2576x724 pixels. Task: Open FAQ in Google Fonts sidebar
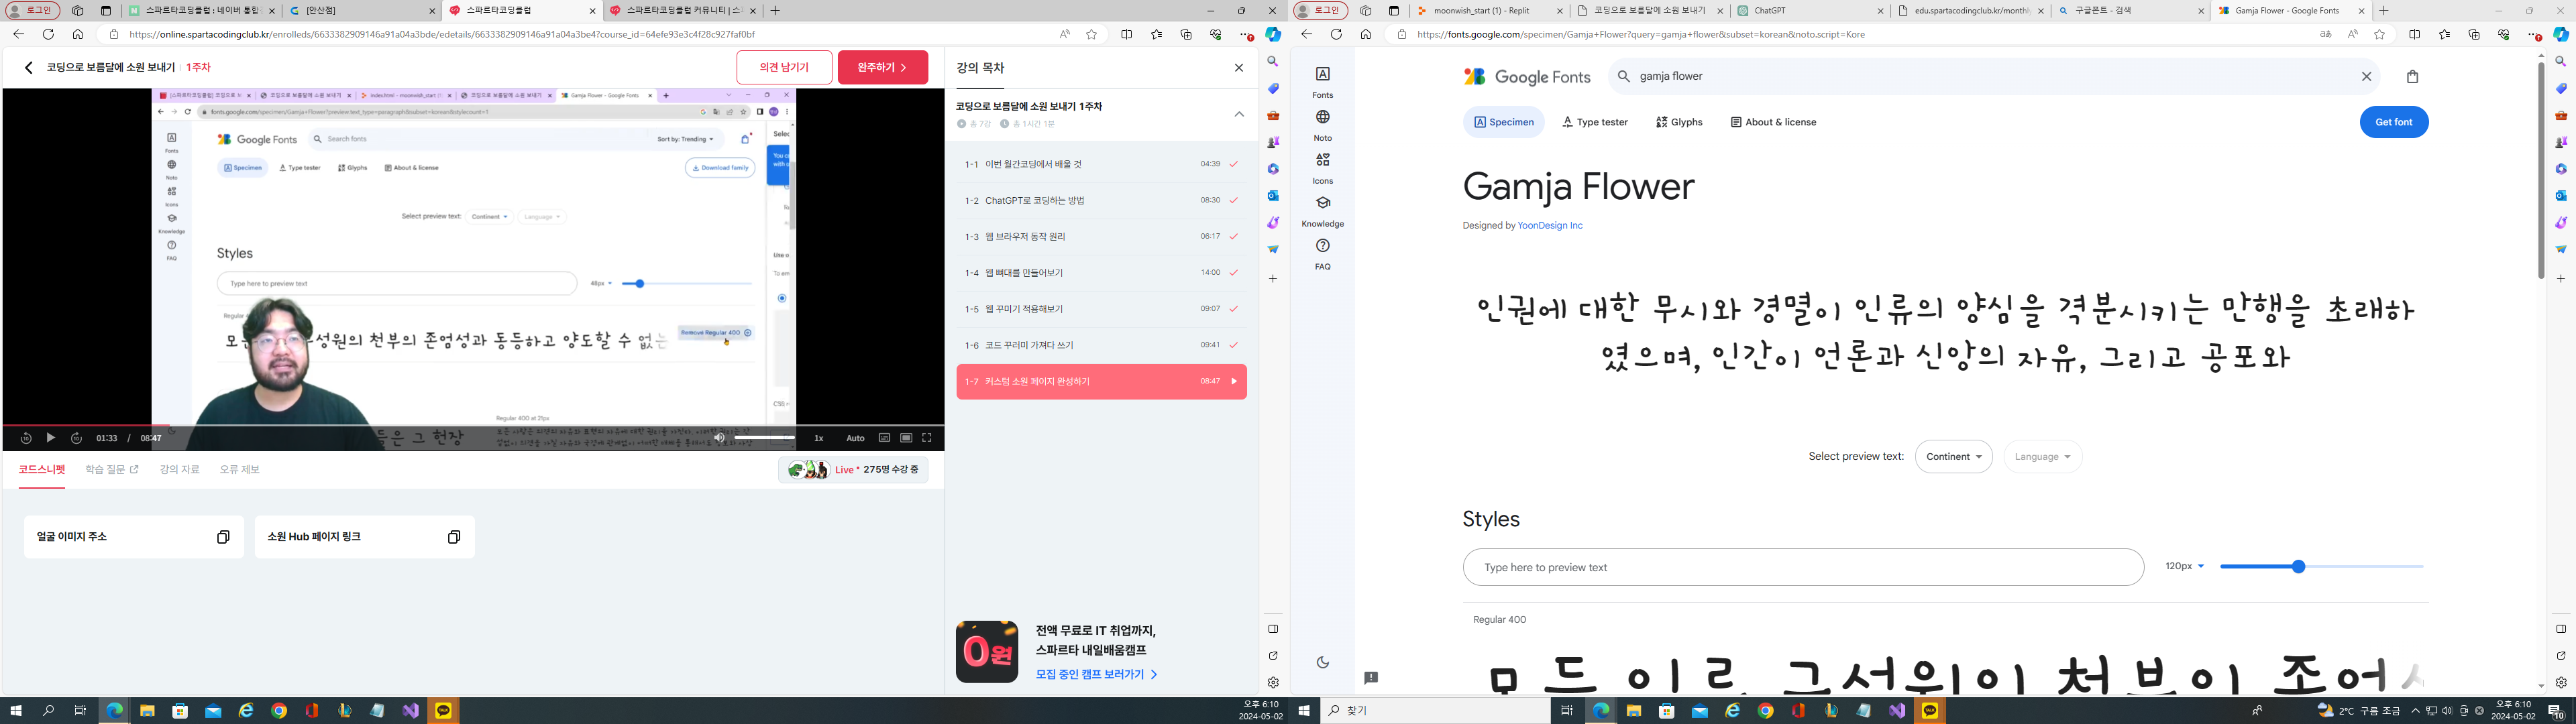pyautogui.click(x=1322, y=253)
